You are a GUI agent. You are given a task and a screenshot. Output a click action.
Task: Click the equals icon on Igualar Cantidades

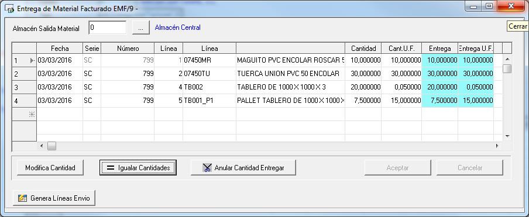(111, 168)
